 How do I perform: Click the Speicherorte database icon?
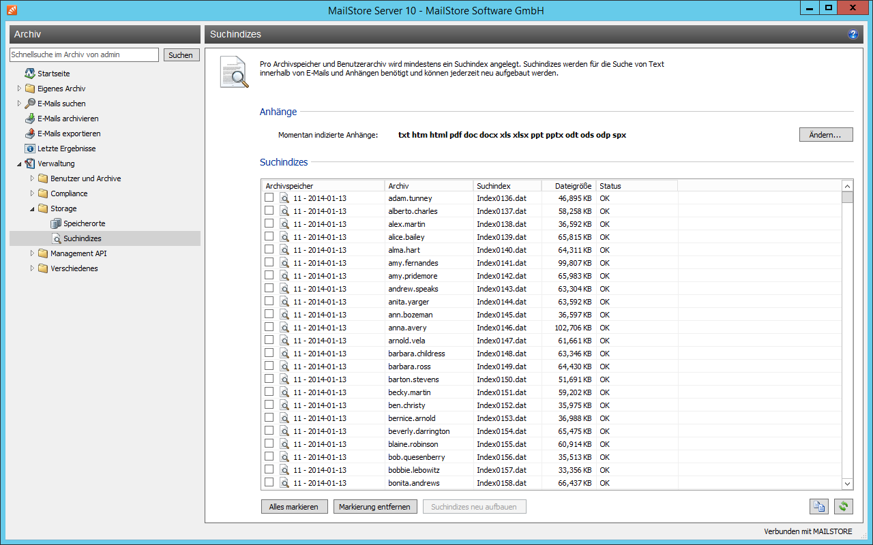[56, 223]
